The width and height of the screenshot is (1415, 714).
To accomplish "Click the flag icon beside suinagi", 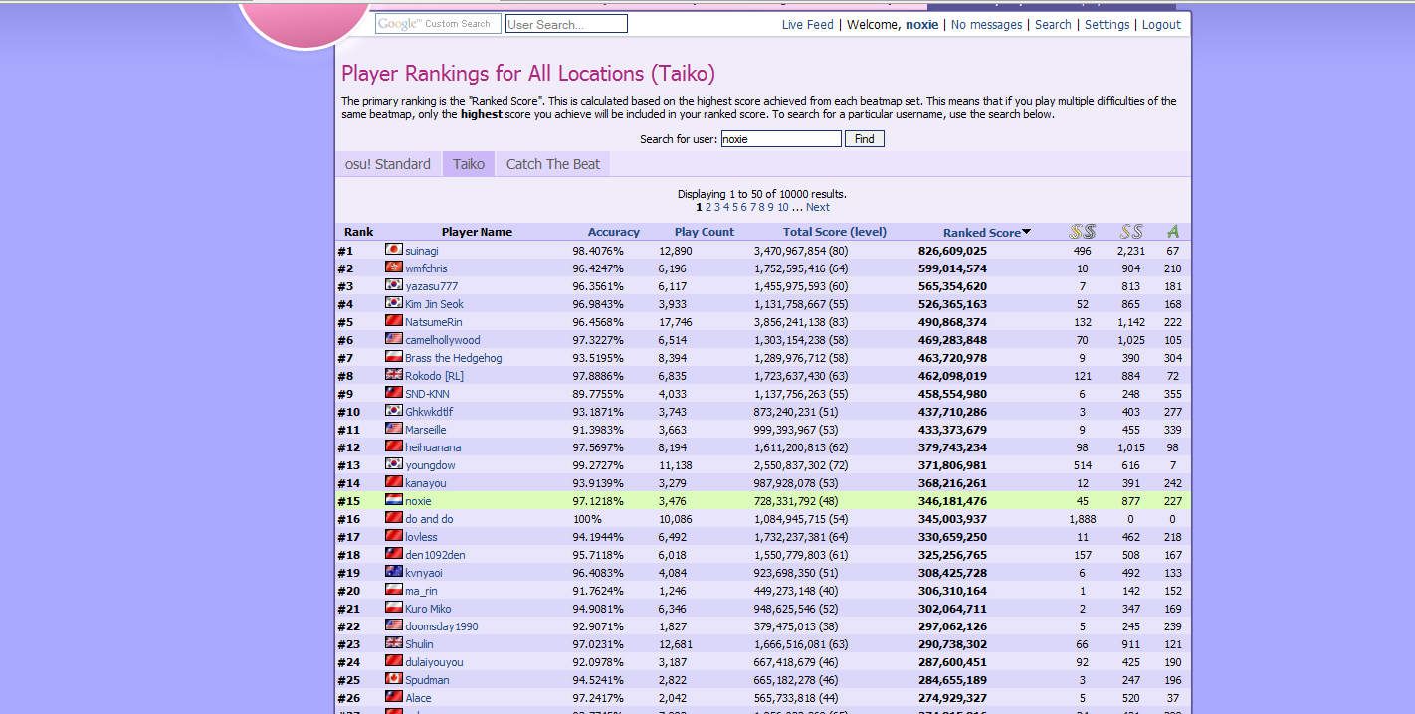I will 393,250.
